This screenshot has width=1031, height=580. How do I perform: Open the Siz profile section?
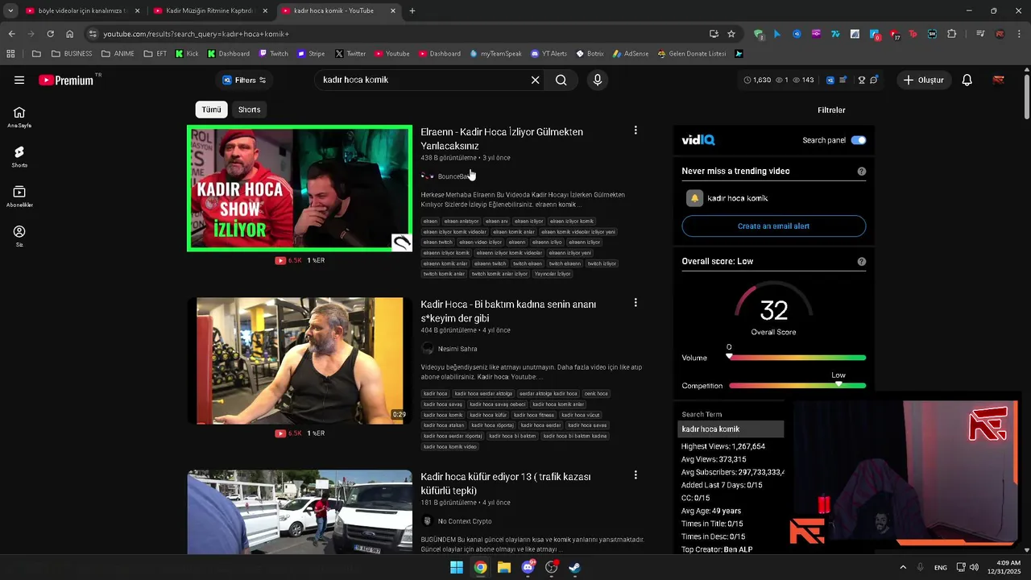19,235
